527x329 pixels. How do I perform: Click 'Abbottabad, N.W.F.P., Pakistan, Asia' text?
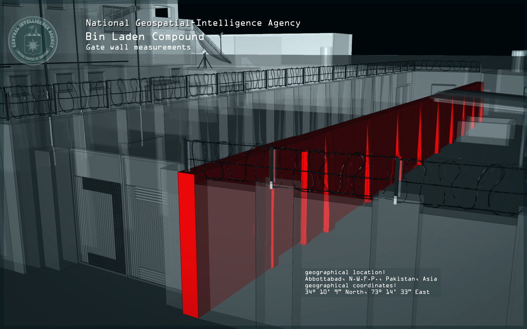pyautogui.click(x=371, y=279)
